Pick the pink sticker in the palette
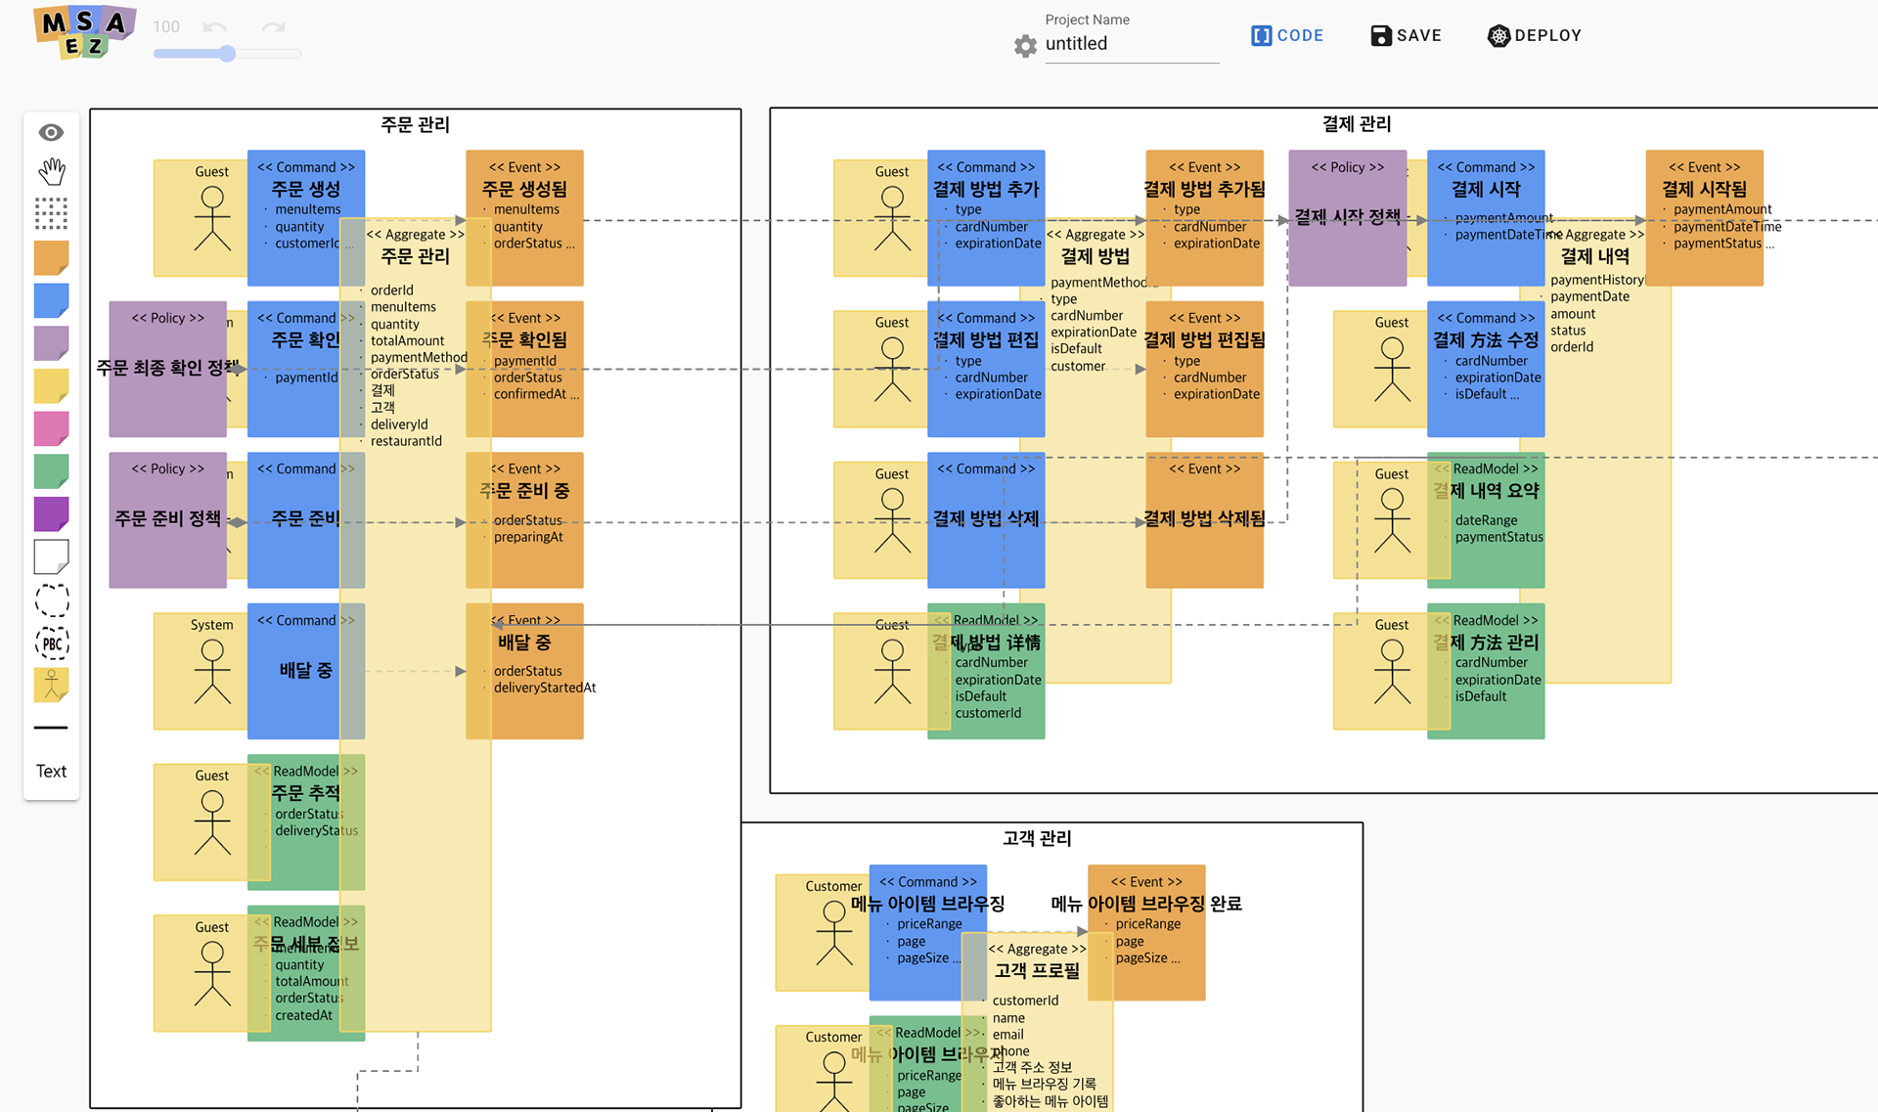1878x1112 pixels. 51,428
